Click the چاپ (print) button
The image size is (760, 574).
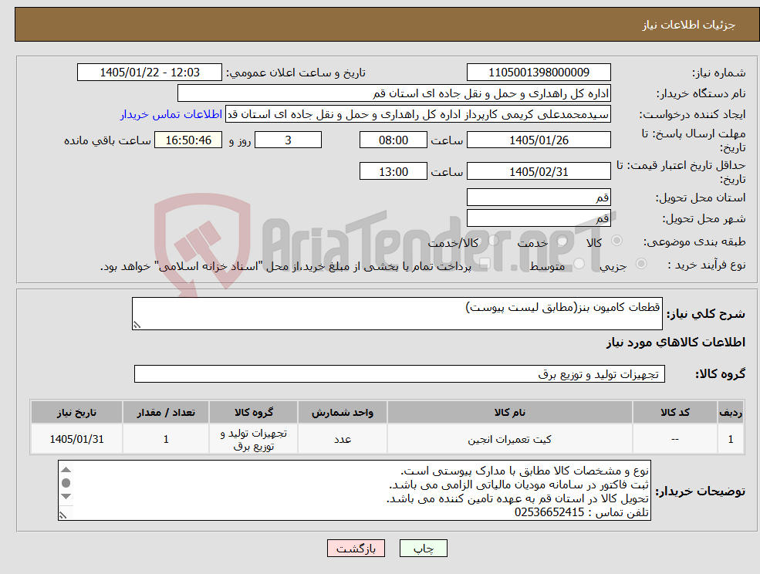(x=423, y=549)
